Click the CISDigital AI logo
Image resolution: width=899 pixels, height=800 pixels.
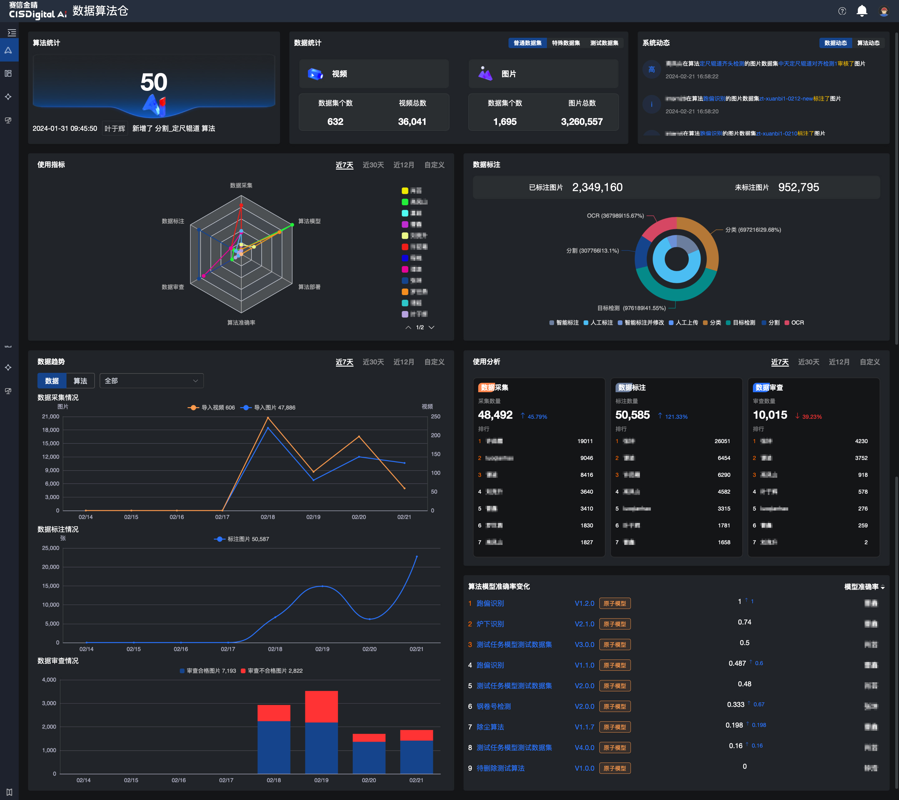[37, 11]
